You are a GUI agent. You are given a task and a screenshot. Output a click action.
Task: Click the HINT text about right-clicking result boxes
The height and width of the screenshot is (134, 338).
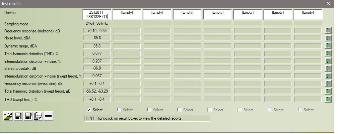(135, 118)
